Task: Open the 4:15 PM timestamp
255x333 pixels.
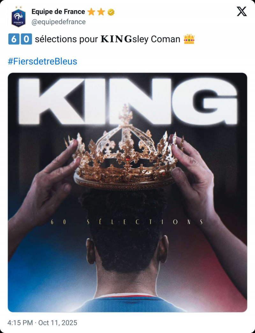Action: click(x=20, y=323)
